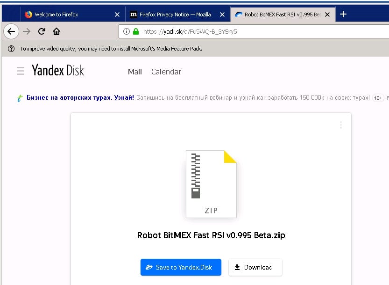Close the Welcome to Firefox tab
The image size is (389, 285).
tap(117, 15)
